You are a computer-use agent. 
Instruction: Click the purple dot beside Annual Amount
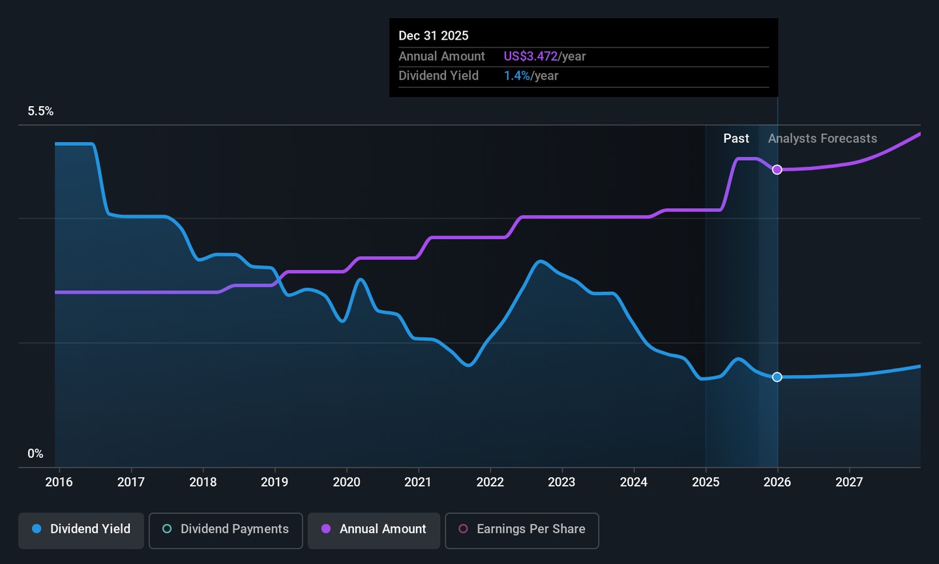point(326,529)
